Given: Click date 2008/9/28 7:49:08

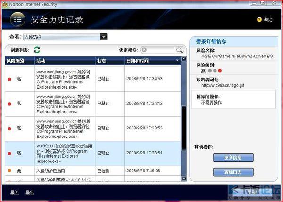Looking at the screenshot, I should click(143, 170).
